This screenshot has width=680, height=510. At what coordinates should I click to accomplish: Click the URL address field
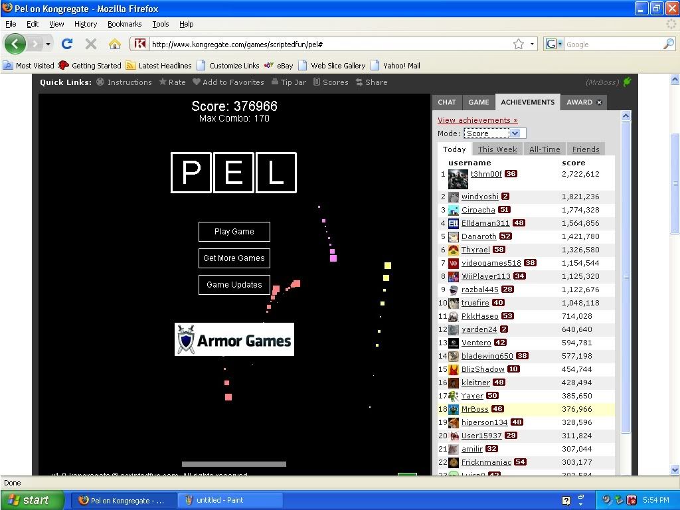click(329, 44)
